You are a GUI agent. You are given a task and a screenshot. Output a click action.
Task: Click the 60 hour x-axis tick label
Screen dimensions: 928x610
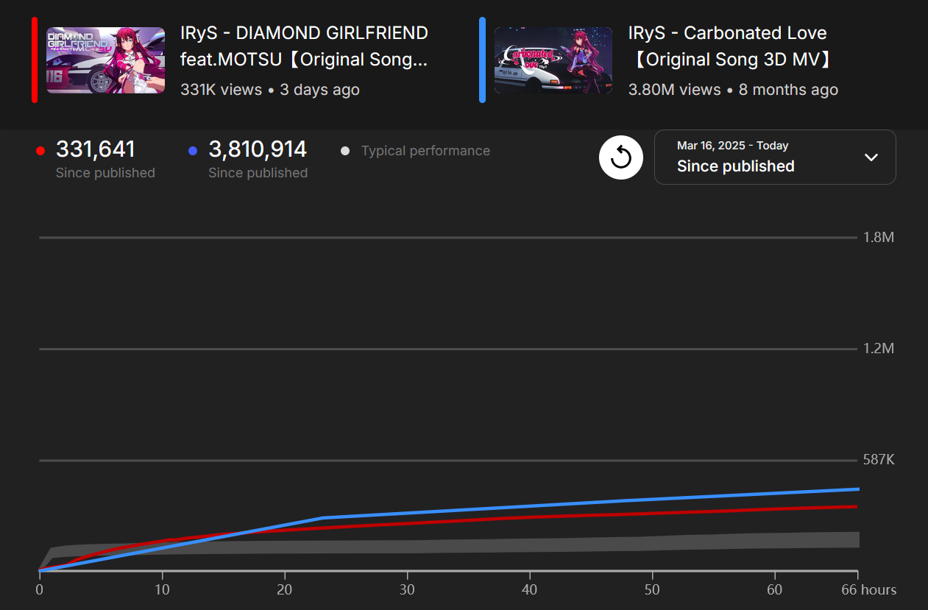[x=774, y=590]
